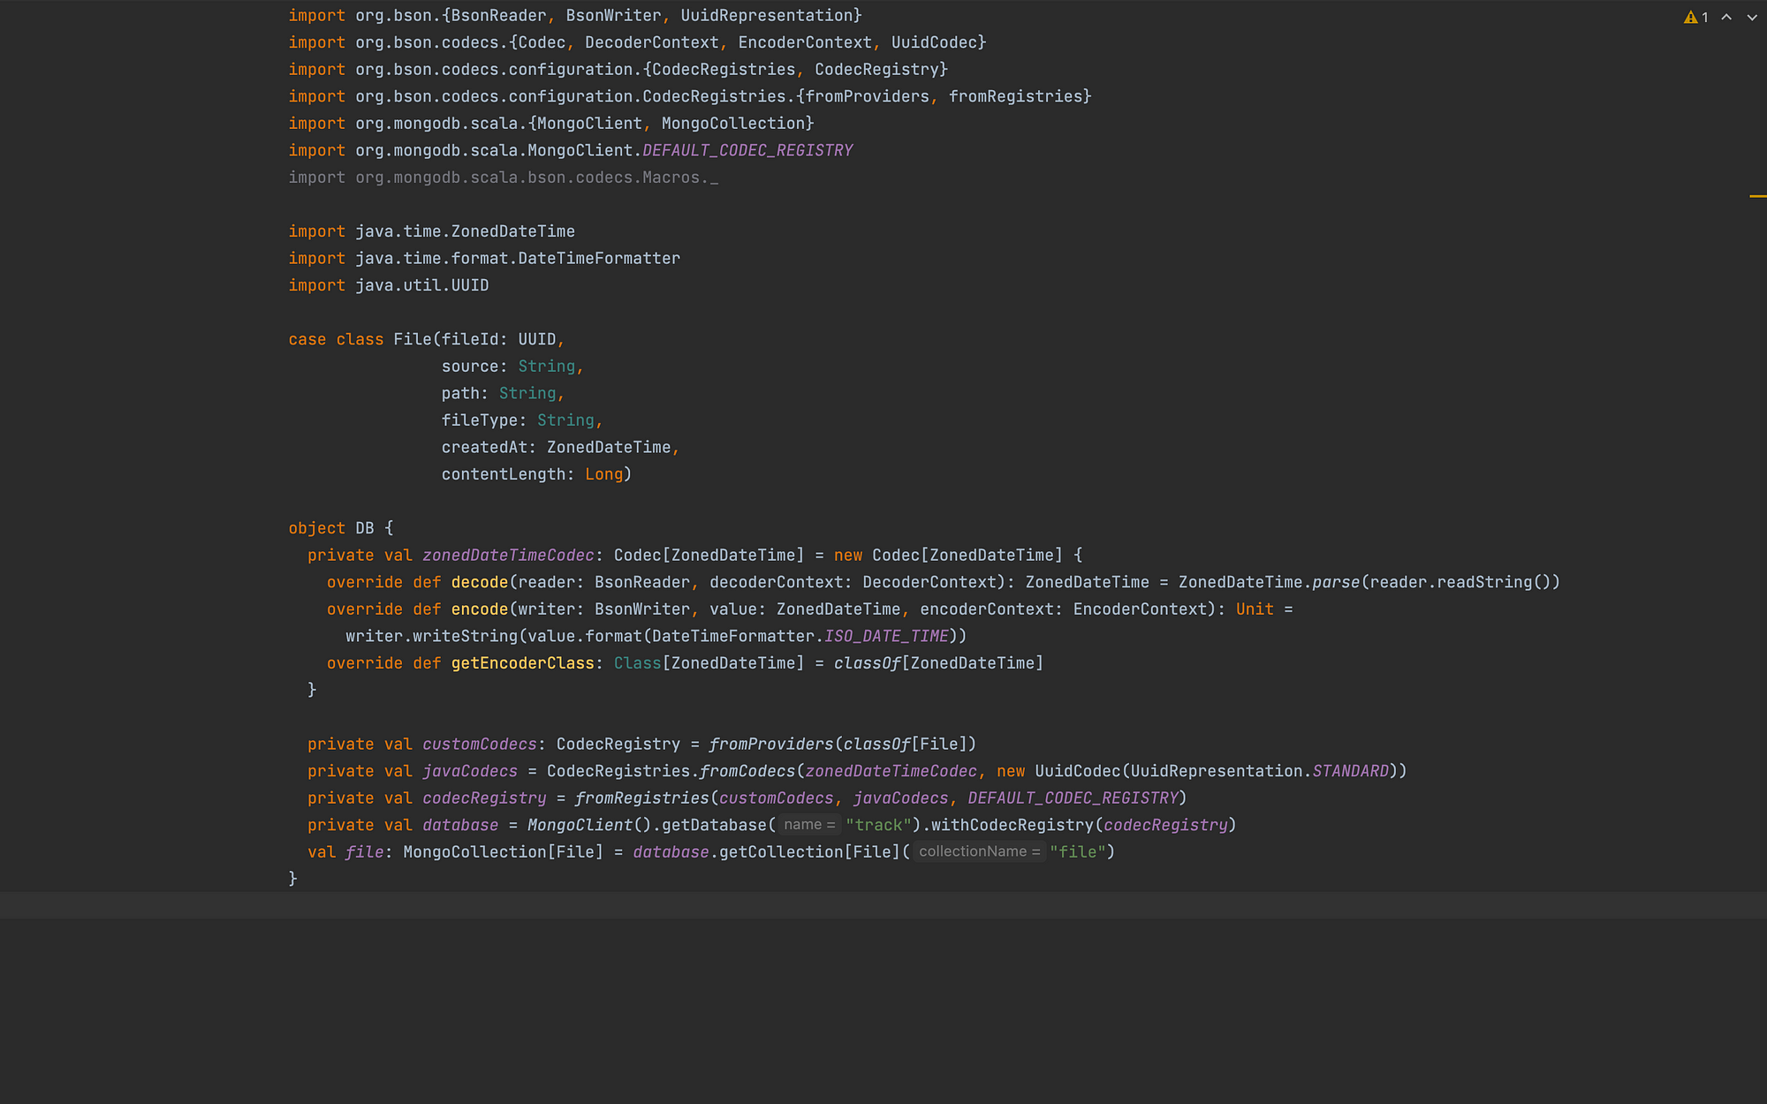Click MongoCollection in the mongodb.scala import
The height and width of the screenshot is (1104, 1767).
(x=733, y=124)
